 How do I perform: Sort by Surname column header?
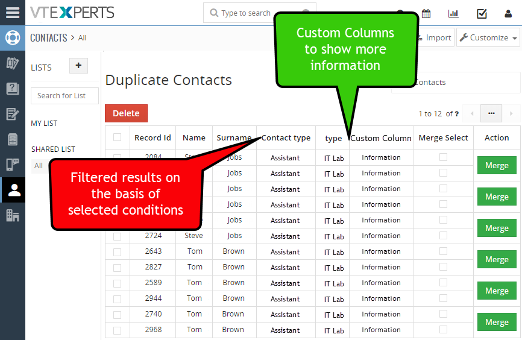234,138
